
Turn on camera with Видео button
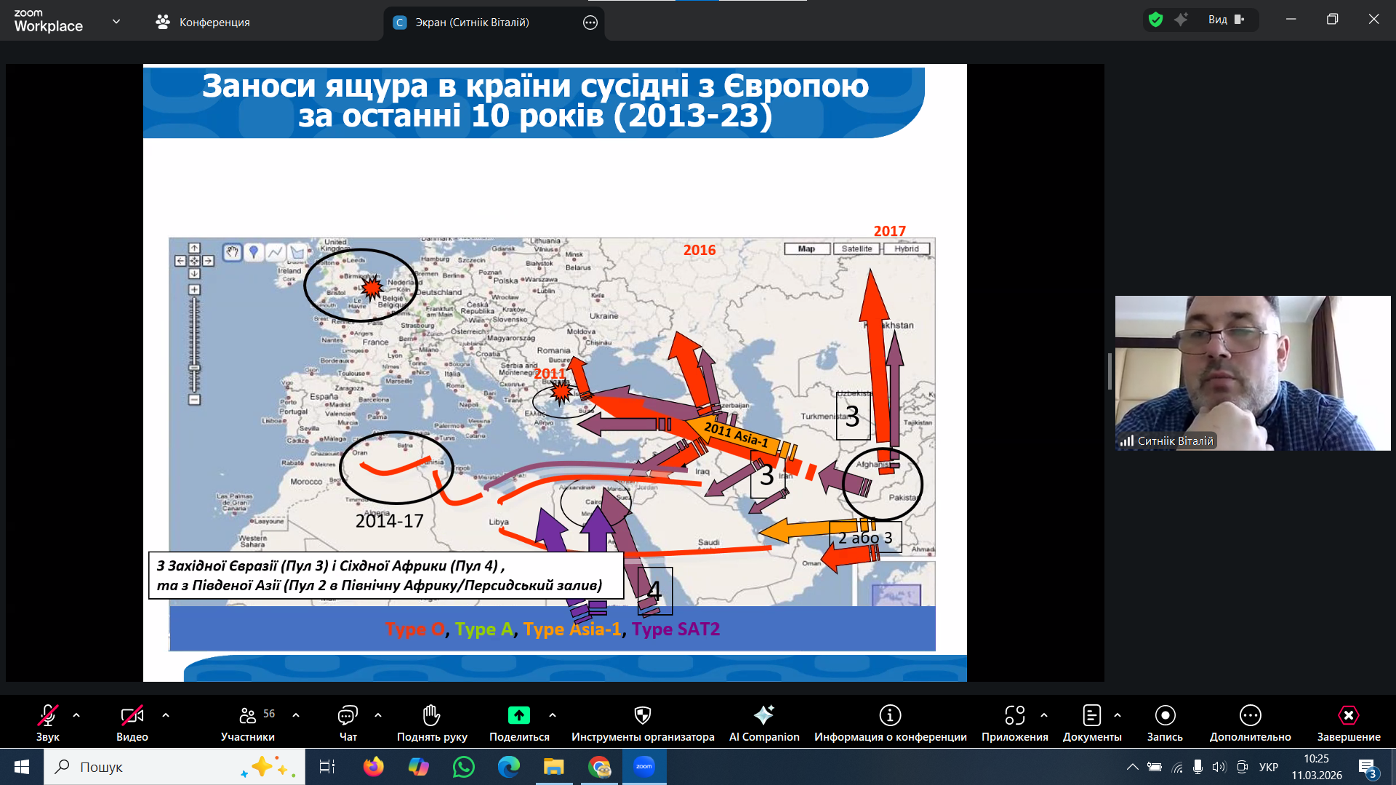[x=132, y=716]
